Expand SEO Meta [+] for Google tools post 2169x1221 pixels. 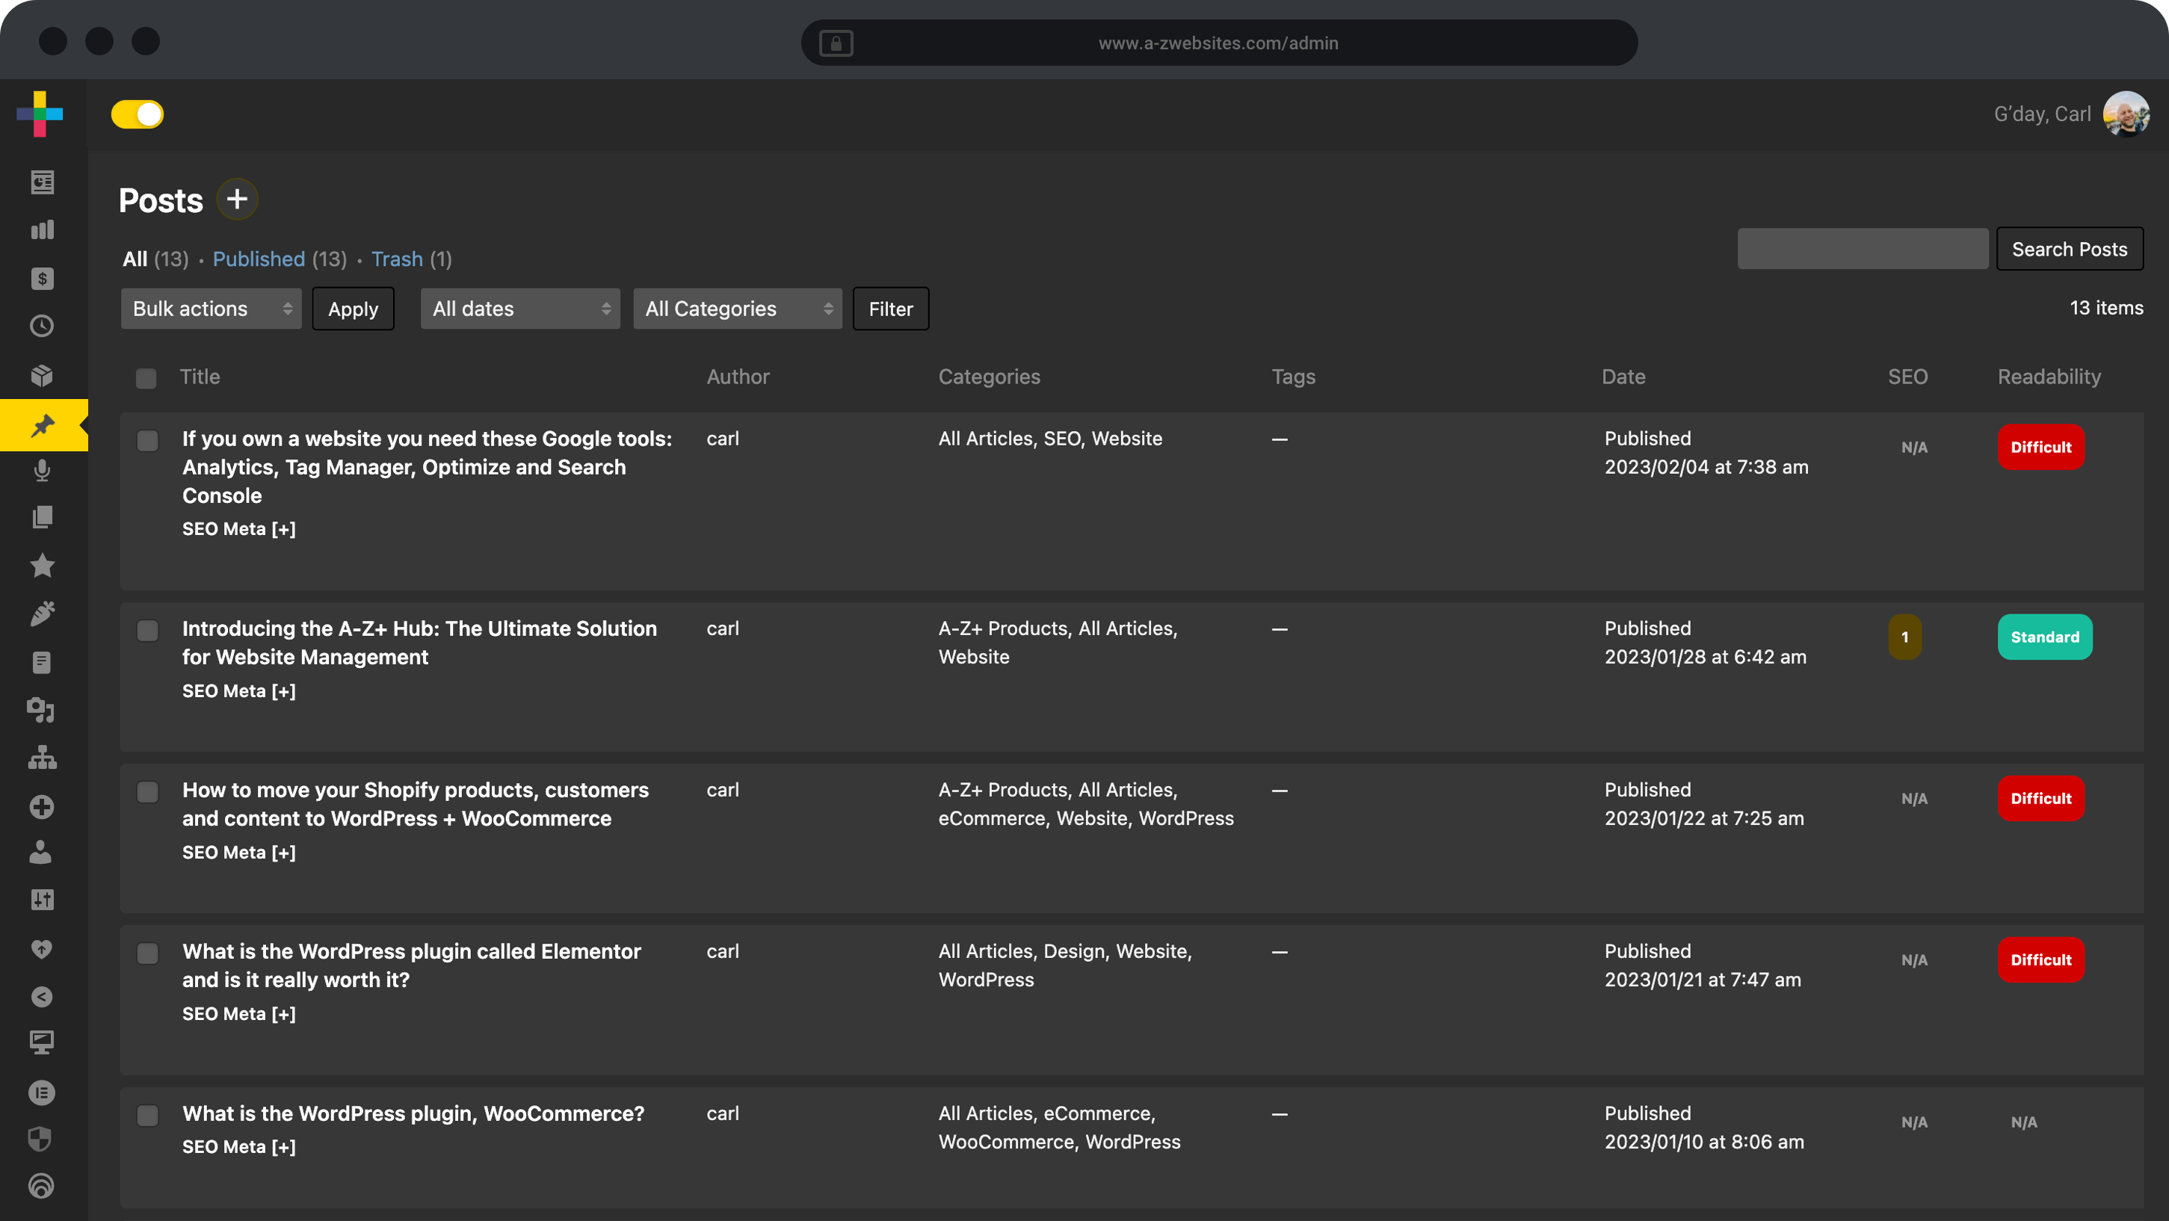239,529
